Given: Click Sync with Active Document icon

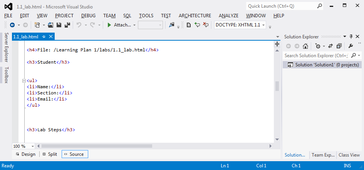Looking at the screenshot, I should (330, 46).
